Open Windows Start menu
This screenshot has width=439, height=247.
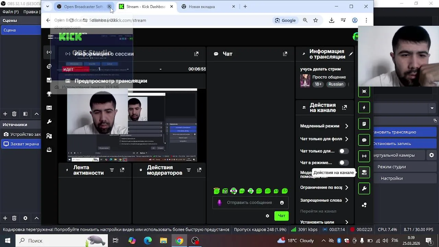(x=8, y=240)
